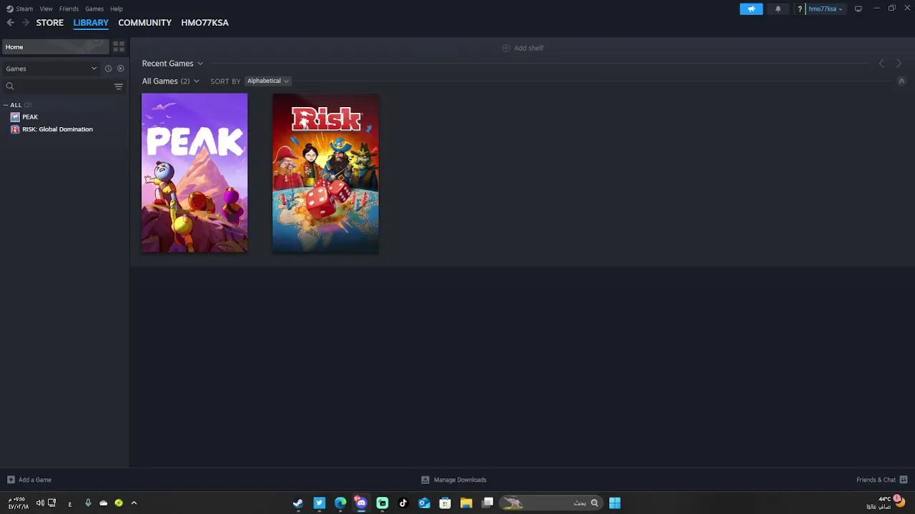Open Friends & Chat label
This screenshot has height=514, width=915.
pyautogui.click(x=876, y=480)
